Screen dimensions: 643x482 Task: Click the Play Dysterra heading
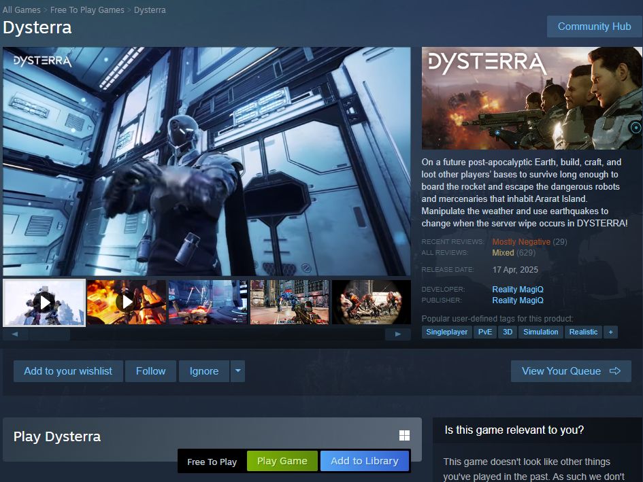click(x=57, y=437)
